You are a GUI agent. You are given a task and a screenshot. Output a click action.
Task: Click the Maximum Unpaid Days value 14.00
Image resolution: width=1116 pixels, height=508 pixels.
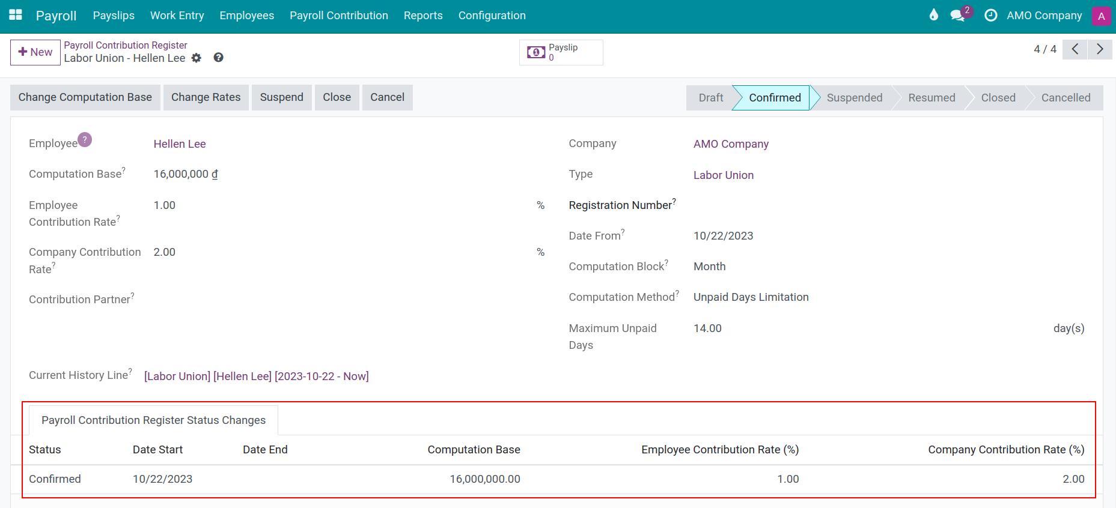point(708,328)
